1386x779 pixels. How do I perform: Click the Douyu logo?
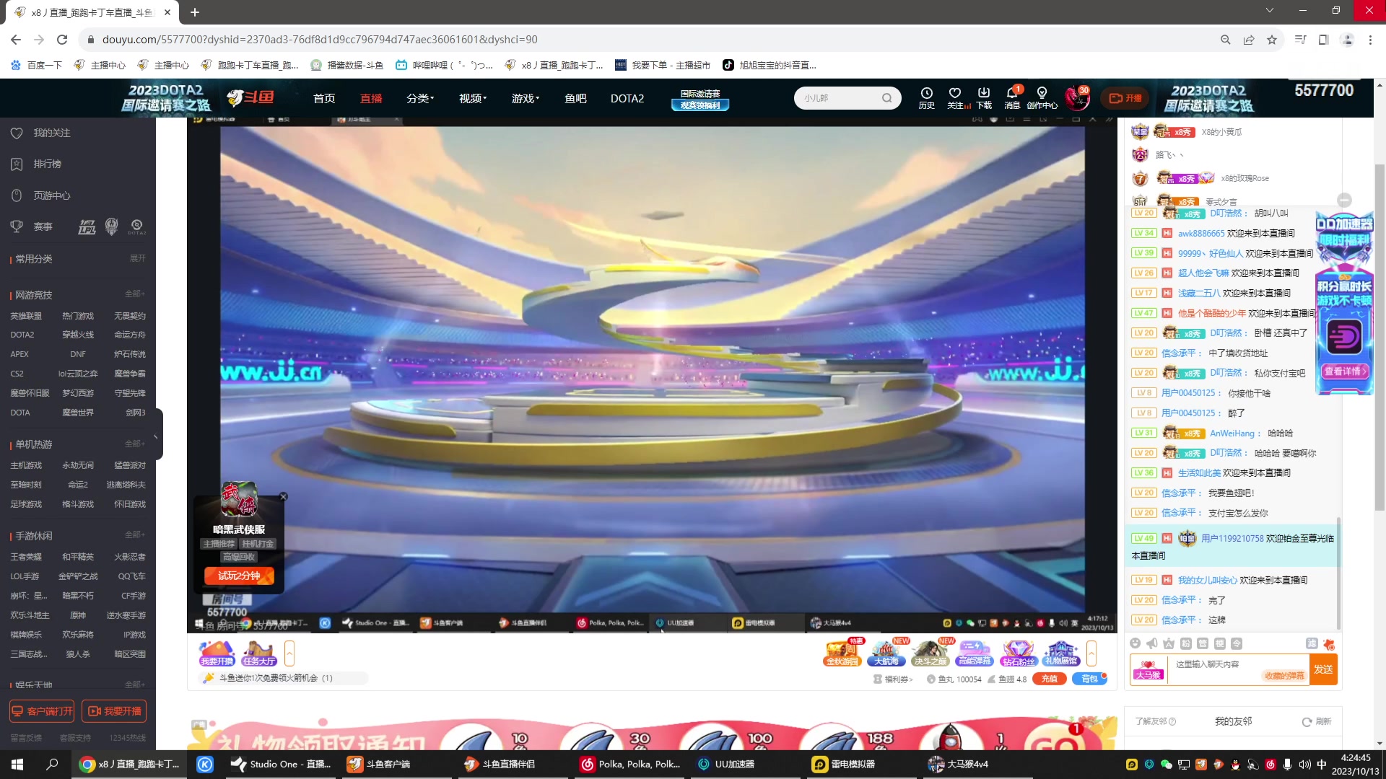[x=250, y=97]
